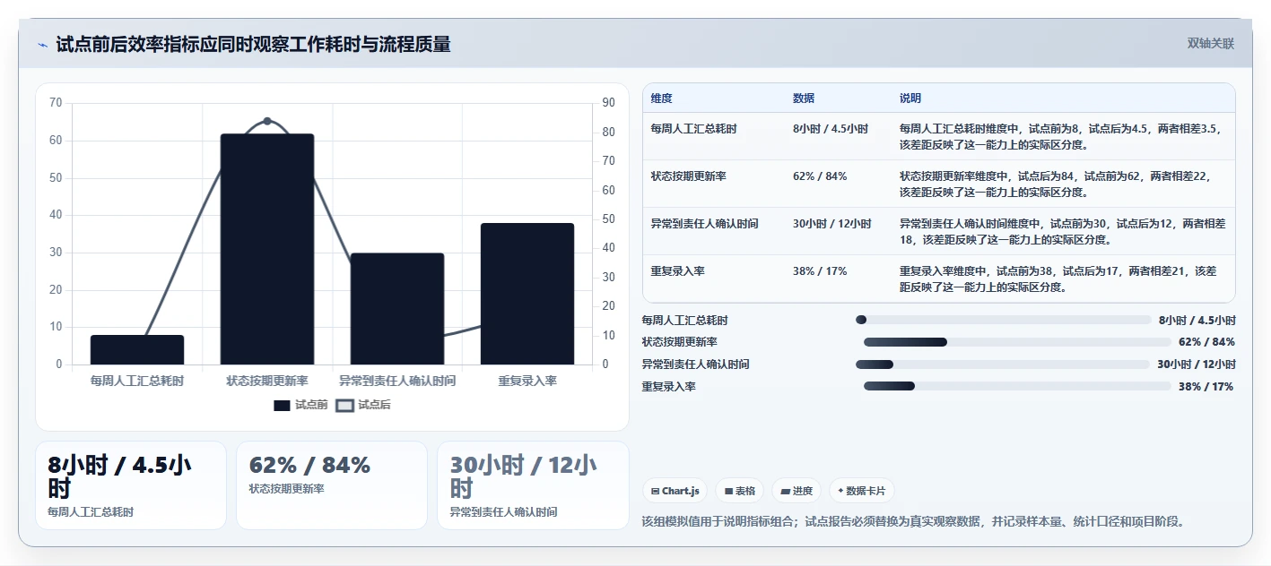Toggle the 试点后 legend entry in the chart
Screen dimensions: 1271x566
(x=363, y=405)
